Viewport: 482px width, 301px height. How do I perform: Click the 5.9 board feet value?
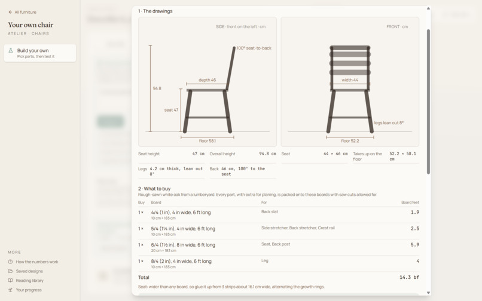(x=414, y=245)
